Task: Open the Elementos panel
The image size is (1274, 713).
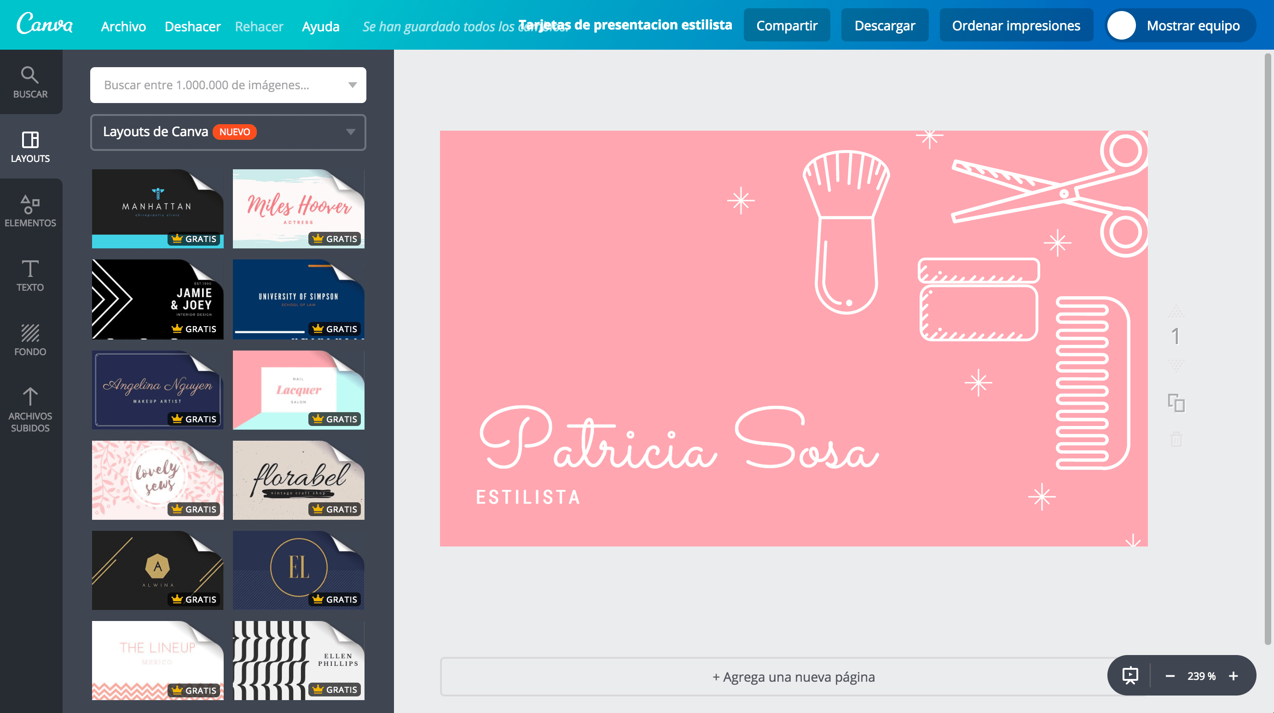Action: coord(30,211)
